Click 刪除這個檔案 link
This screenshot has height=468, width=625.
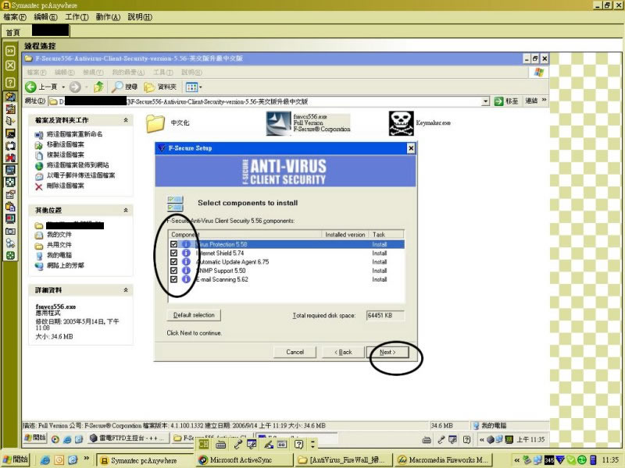66,186
